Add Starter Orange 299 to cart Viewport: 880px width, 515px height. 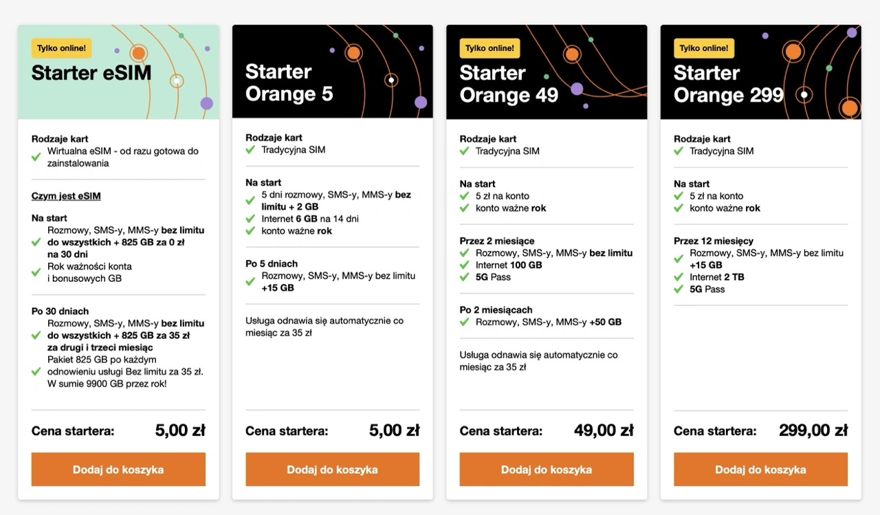pos(760,470)
